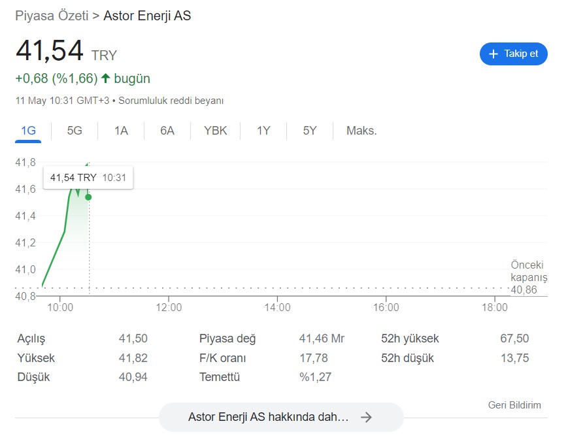Click the 41,4 y-axis label
This screenshot has width=585, height=447.
pos(25,216)
